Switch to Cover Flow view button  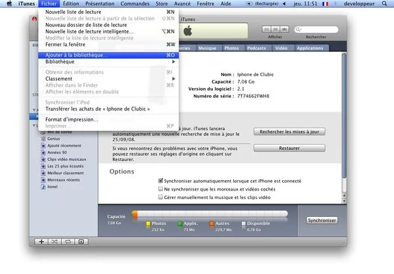[284, 29]
